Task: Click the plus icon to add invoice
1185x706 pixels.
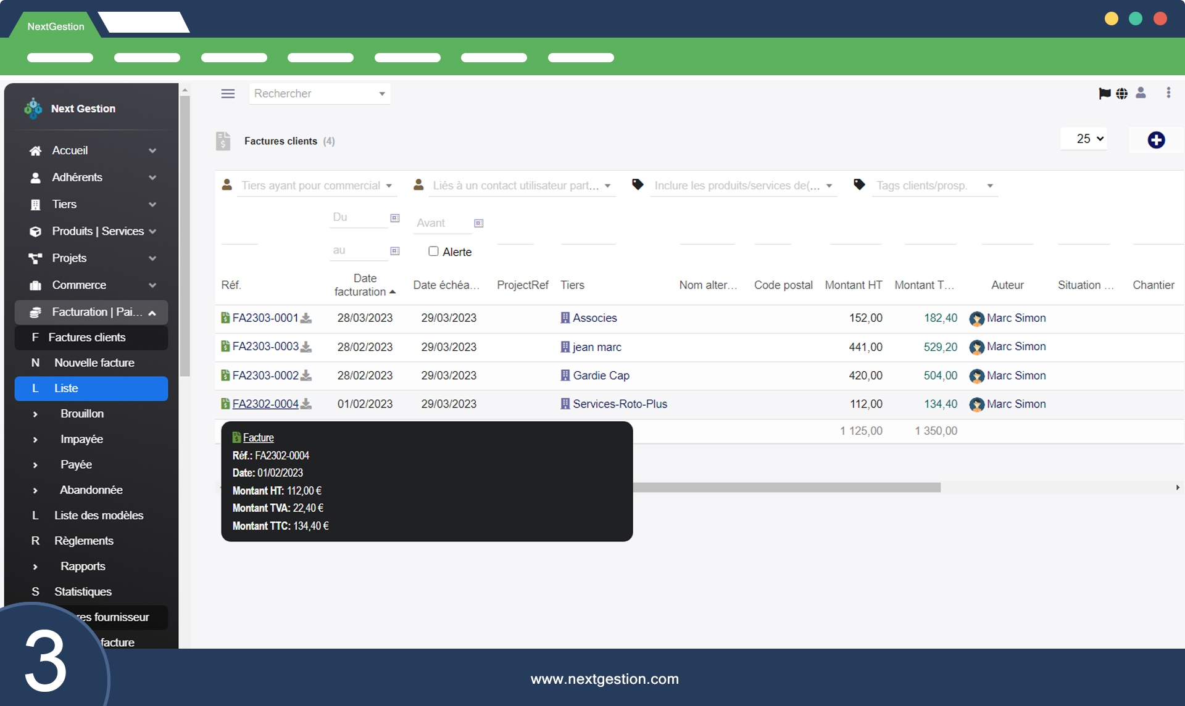Action: (x=1156, y=140)
